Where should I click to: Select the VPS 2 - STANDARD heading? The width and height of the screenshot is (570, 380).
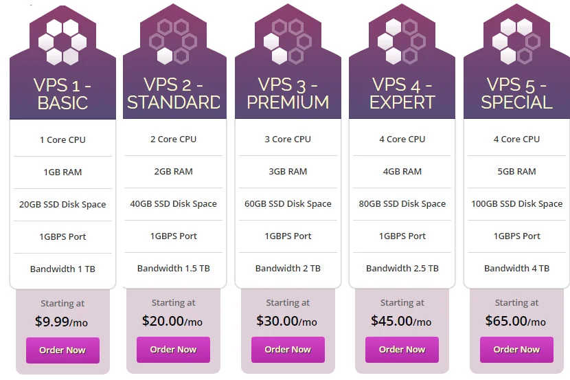pyautogui.click(x=174, y=93)
